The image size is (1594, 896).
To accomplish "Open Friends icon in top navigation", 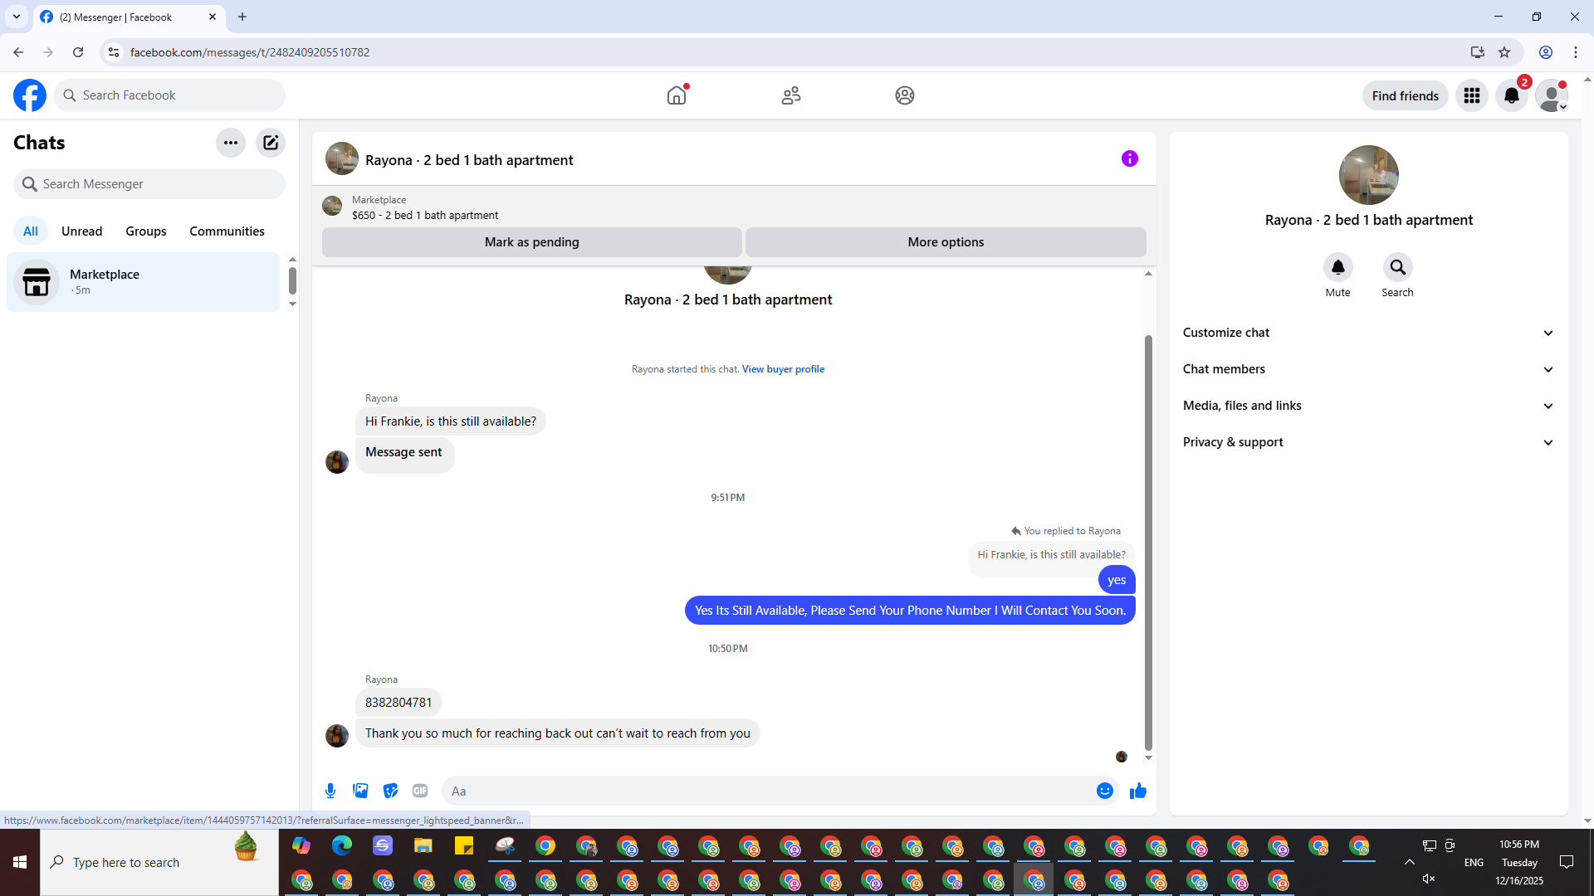I will click(791, 95).
